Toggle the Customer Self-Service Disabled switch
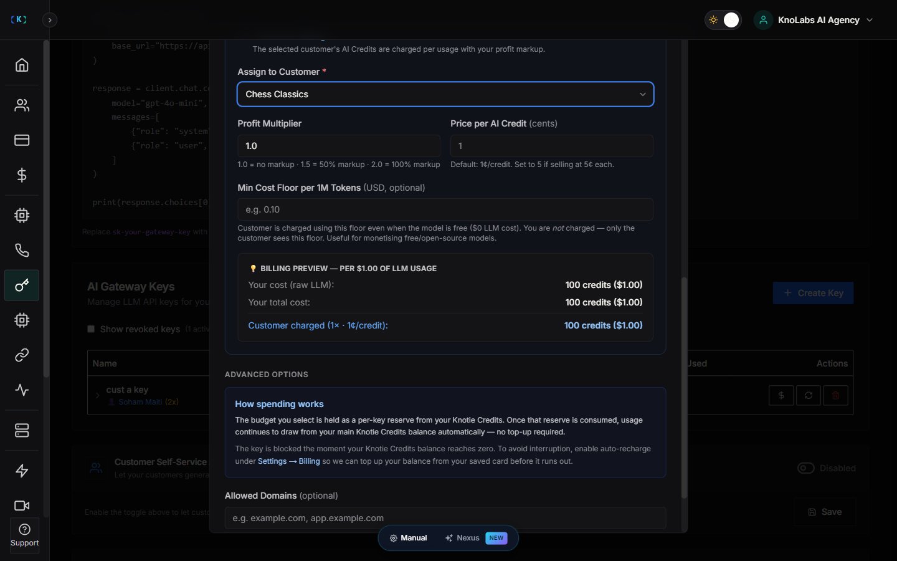Image resolution: width=897 pixels, height=561 pixels. [806, 468]
